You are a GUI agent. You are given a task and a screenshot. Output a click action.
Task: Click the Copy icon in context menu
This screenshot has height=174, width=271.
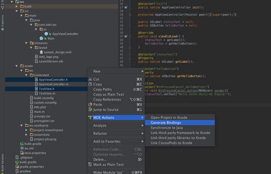tap(90, 84)
